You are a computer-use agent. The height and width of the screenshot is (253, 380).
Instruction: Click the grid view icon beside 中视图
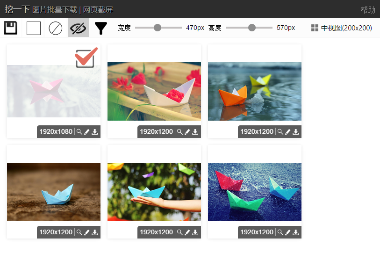click(x=315, y=28)
